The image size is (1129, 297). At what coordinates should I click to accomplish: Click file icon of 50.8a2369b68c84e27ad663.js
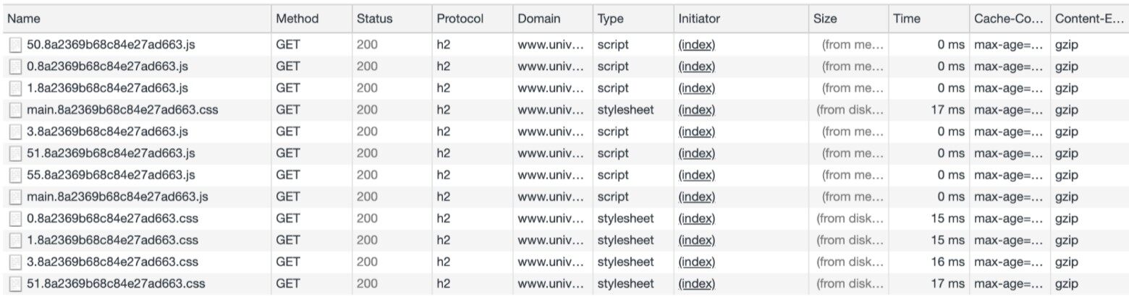(15, 45)
